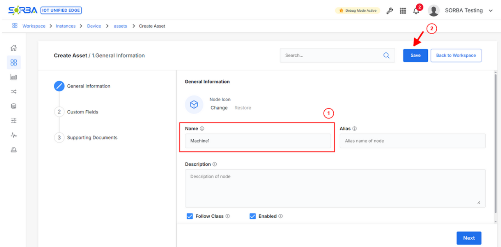501x247 pixels.
Task: Open the sliders settings icon in sidebar
Action: point(13,121)
